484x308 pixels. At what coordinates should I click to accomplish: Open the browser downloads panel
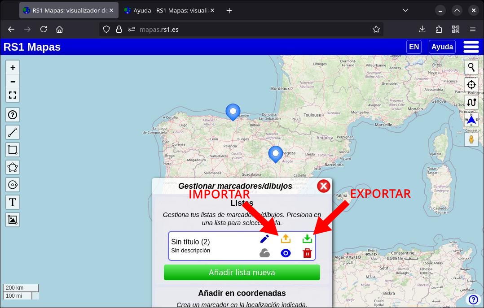pyautogui.click(x=422, y=29)
